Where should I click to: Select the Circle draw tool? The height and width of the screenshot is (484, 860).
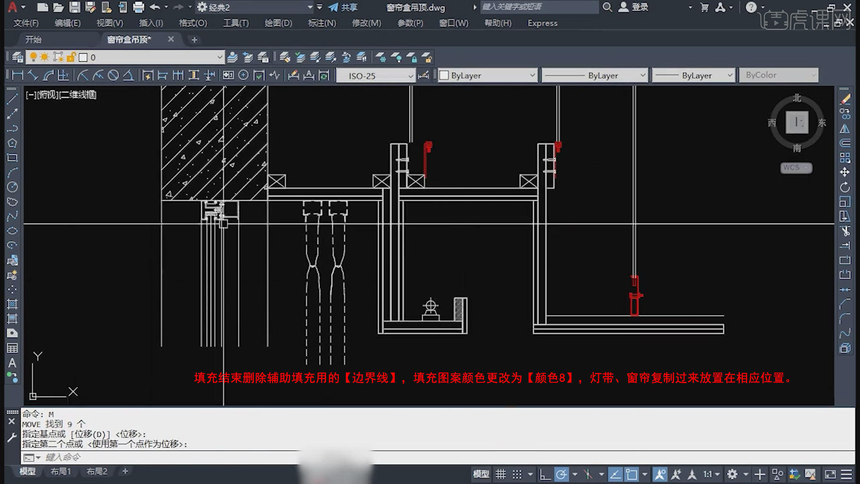pyautogui.click(x=12, y=187)
